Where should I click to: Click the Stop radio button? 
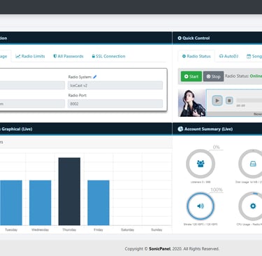pyautogui.click(x=213, y=76)
